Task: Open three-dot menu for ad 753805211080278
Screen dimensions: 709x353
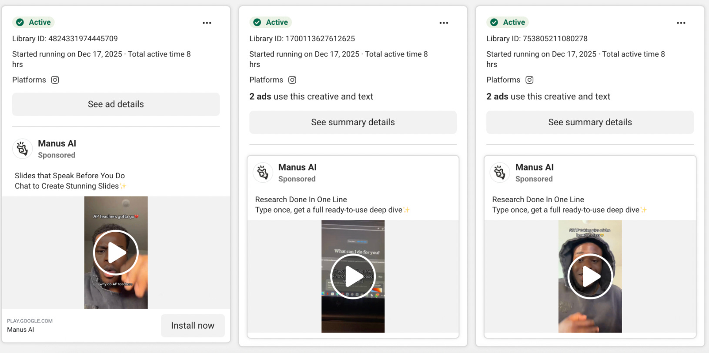Action: coord(681,23)
